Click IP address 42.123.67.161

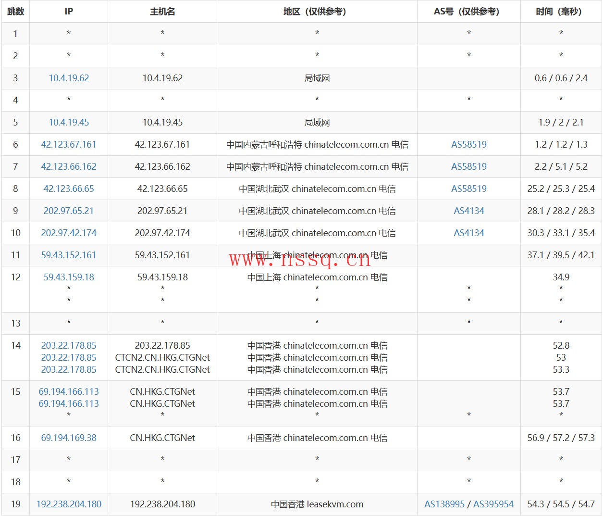click(x=69, y=144)
